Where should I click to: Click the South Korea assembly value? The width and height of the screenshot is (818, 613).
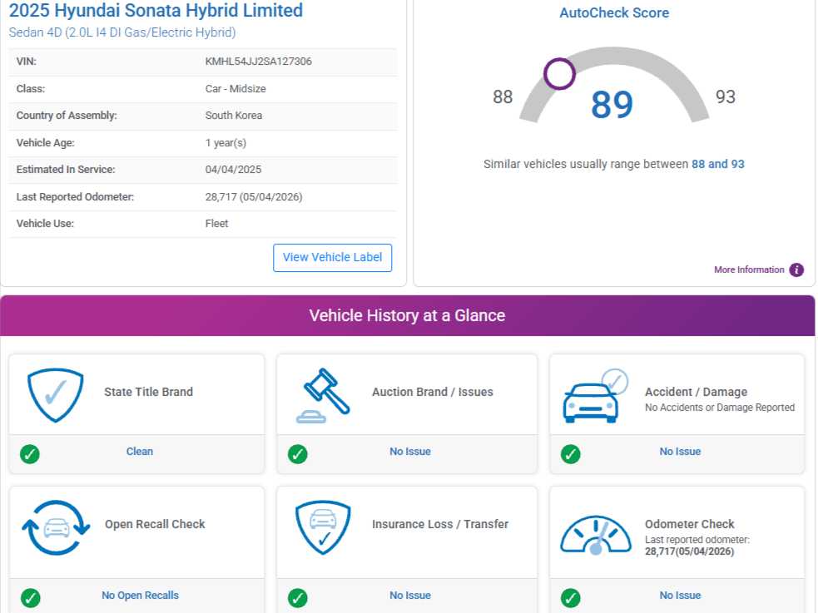coord(234,116)
